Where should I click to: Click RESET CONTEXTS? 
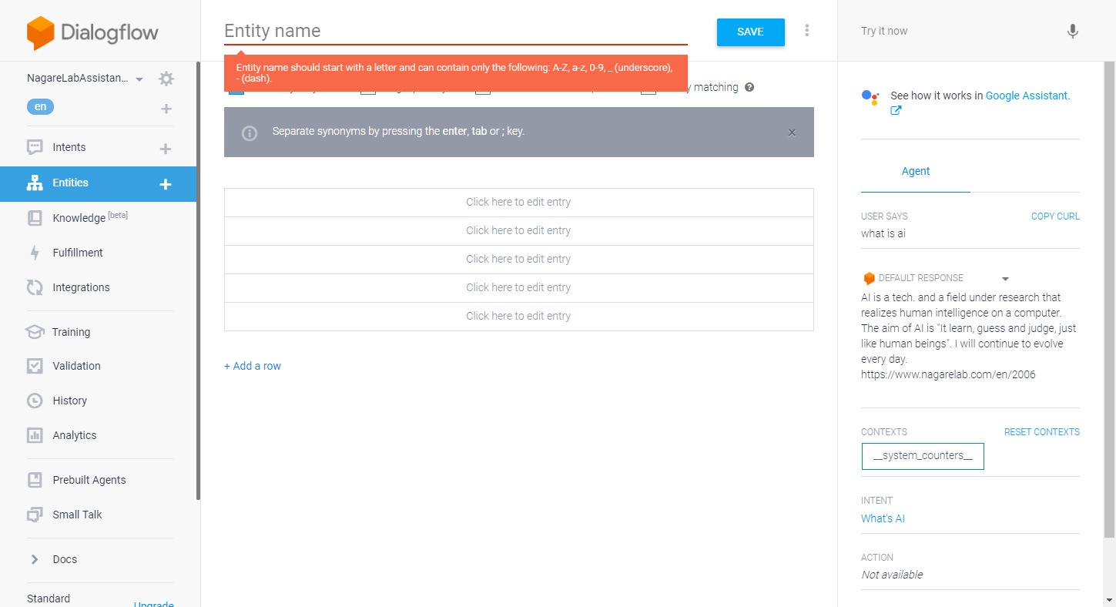click(1042, 432)
